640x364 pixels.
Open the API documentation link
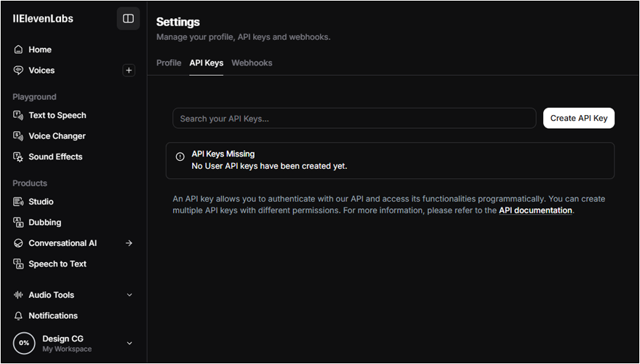(535, 210)
